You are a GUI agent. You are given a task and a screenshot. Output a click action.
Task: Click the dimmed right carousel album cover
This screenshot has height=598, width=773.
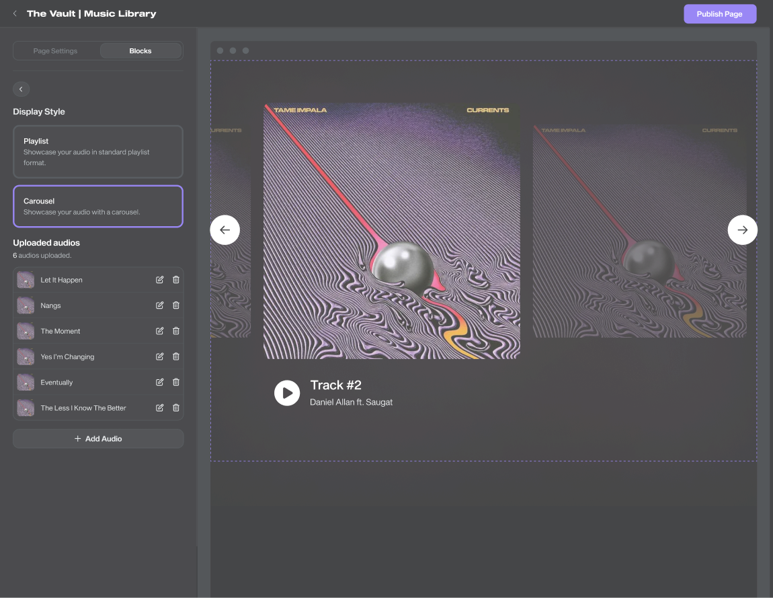pyautogui.click(x=640, y=231)
